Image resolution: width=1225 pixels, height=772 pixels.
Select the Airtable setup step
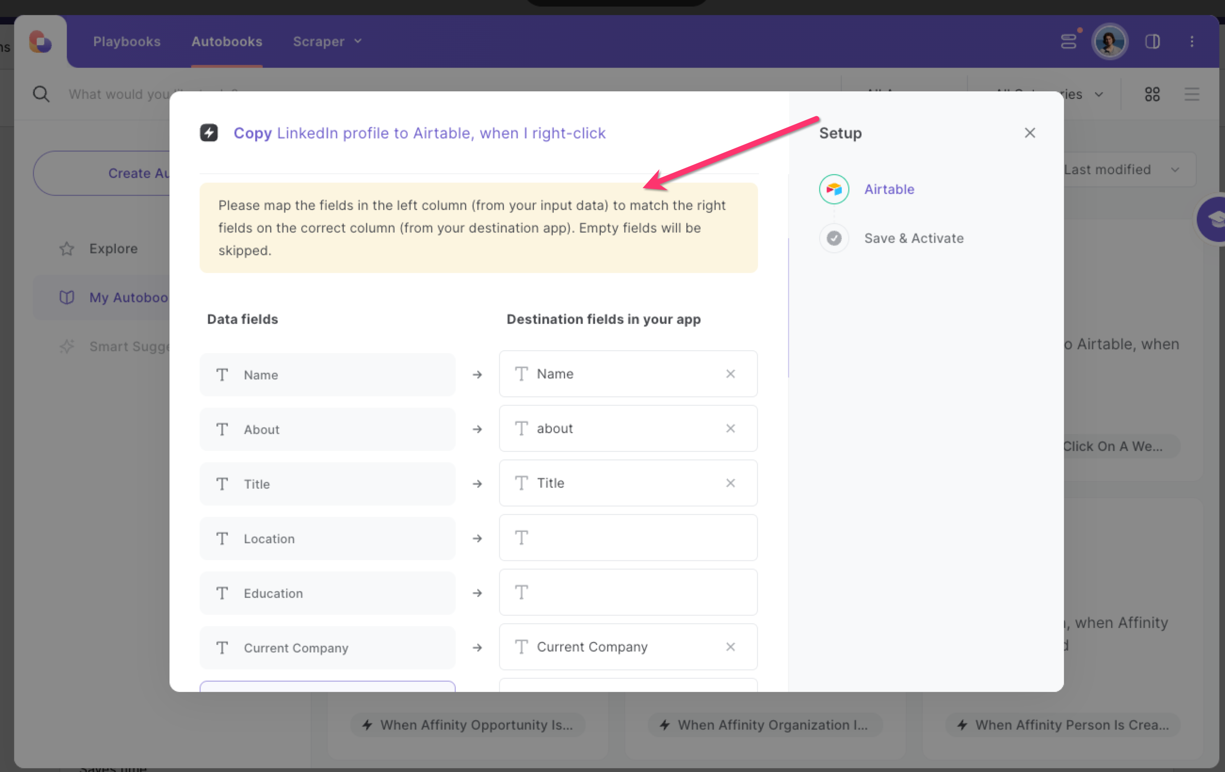[x=889, y=189]
